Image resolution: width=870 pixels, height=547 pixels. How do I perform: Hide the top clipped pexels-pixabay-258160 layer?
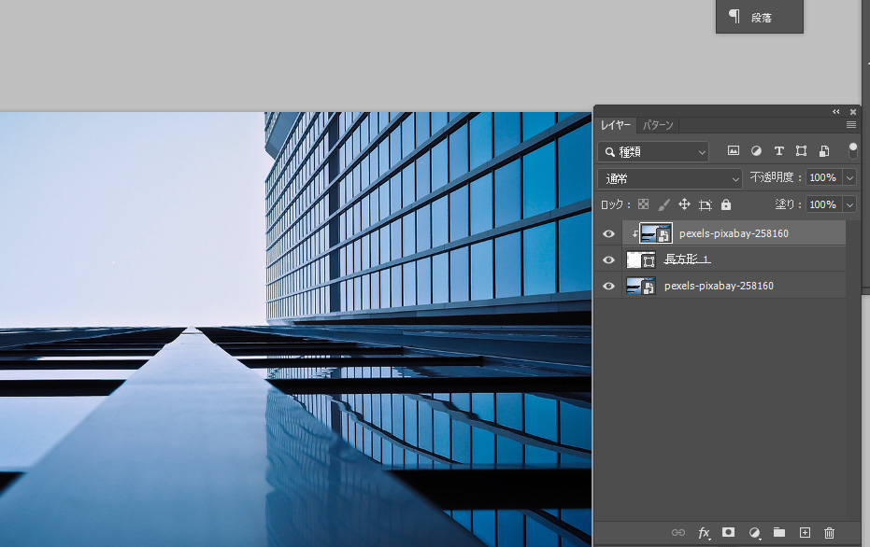click(x=609, y=233)
